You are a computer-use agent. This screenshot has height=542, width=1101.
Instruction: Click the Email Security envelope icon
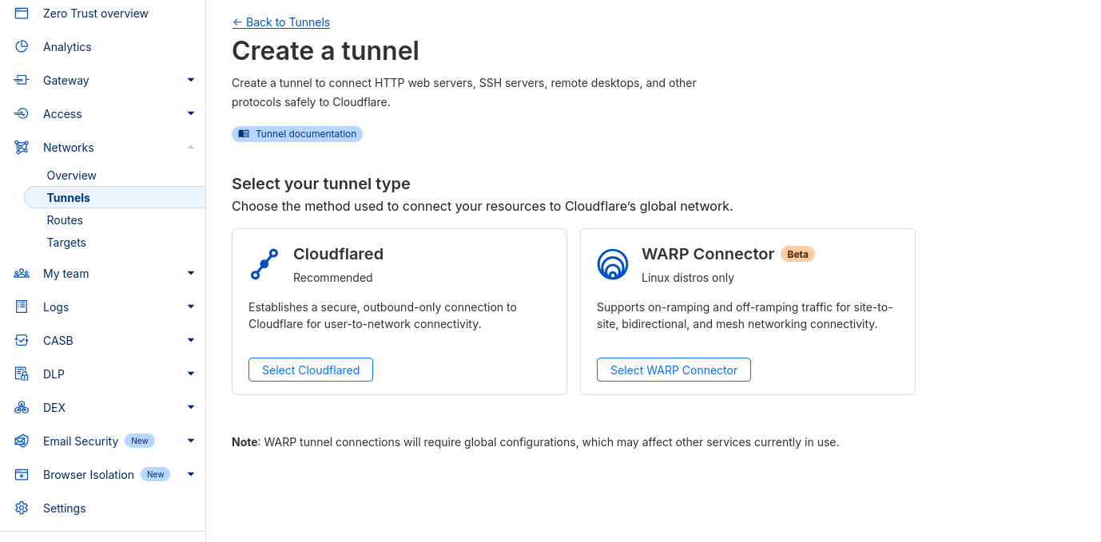tap(22, 441)
